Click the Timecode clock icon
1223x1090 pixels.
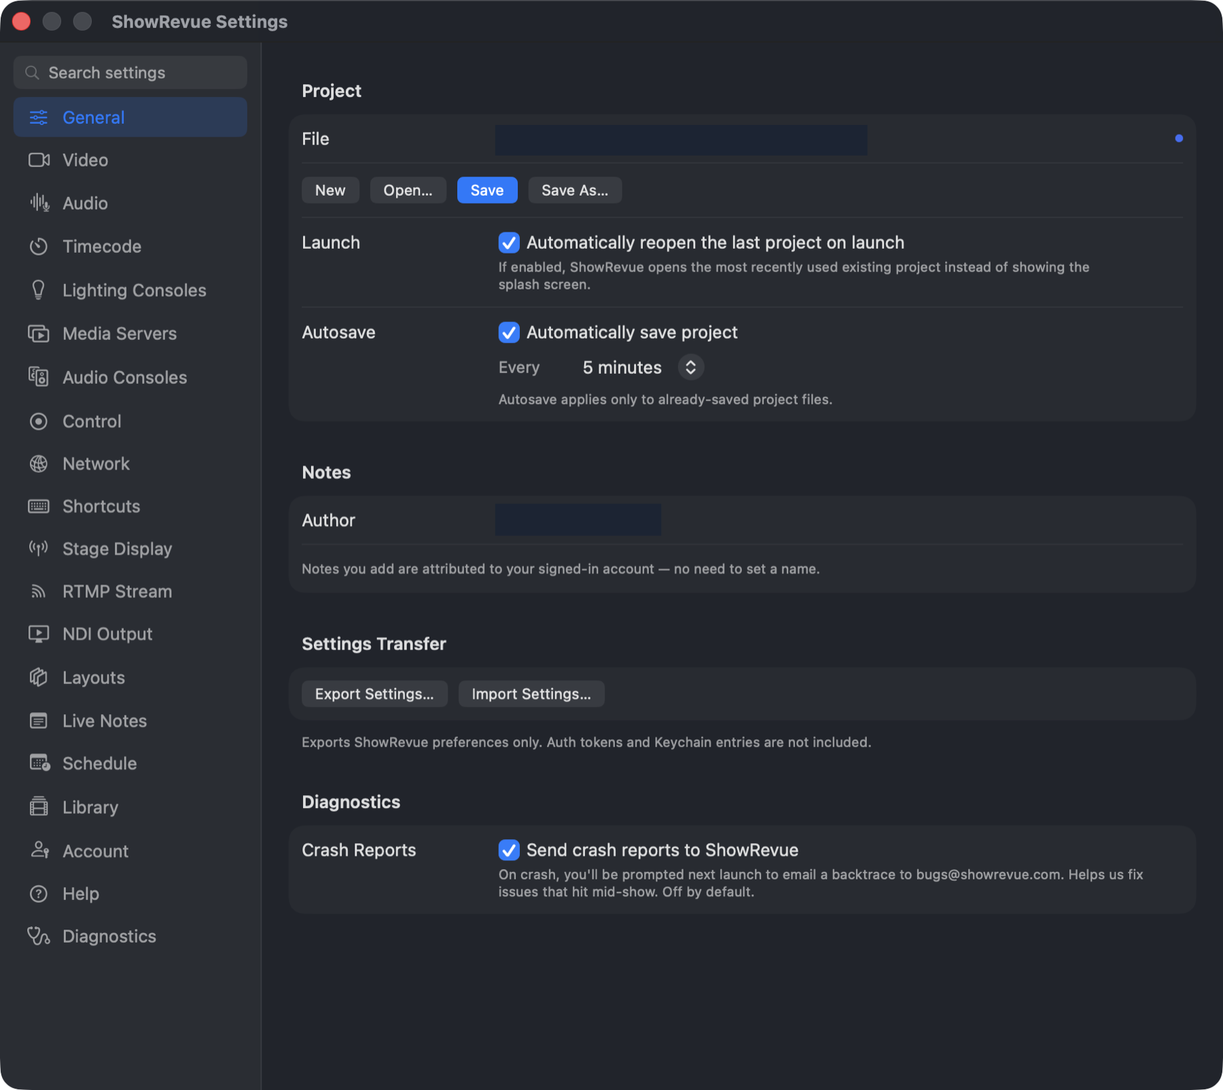point(39,247)
